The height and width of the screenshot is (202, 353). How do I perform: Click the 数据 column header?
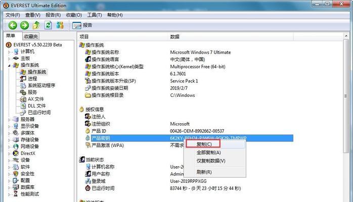[174, 37]
